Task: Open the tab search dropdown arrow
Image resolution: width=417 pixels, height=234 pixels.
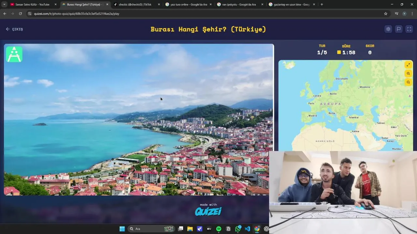Action: click(4, 5)
